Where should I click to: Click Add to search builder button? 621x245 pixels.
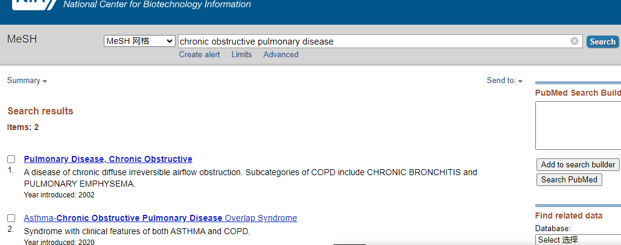(578, 164)
